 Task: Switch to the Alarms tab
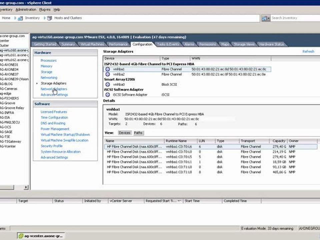(x=189, y=44)
